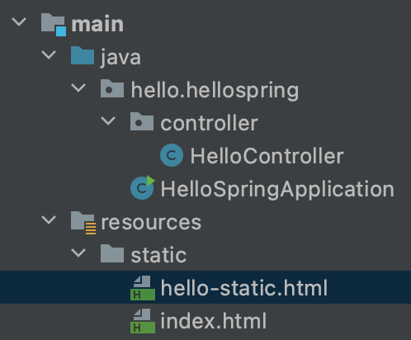
Task: Click the HelloSpringApplication runnable class icon
Action: [143, 187]
